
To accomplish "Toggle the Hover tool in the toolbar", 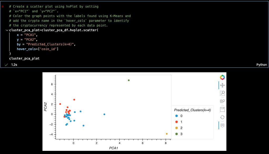I will click(222, 125).
